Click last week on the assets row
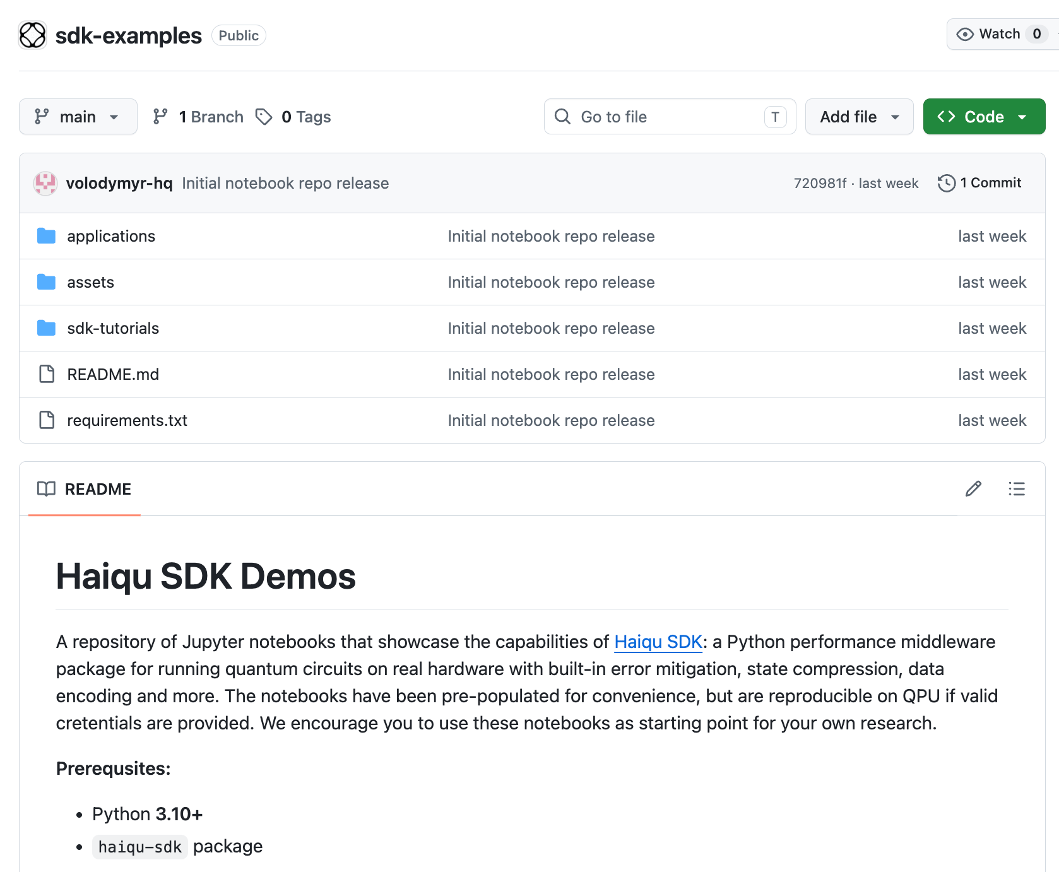This screenshot has width=1059, height=872. tap(992, 282)
